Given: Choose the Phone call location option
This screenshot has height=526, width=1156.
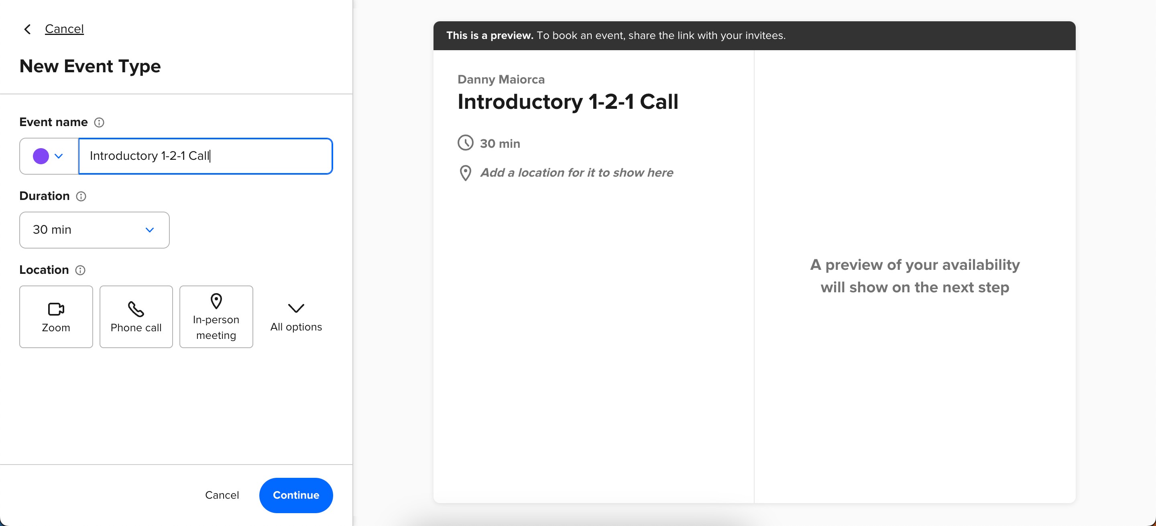Looking at the screenshot, I should click(136, 317).
